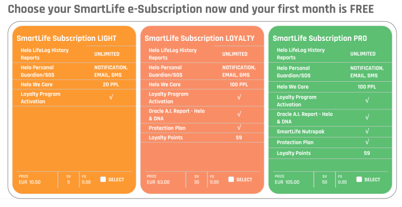This screenshot has height=207, width=402.
Task: Click the SmartLife Subscription LIGHT title
Action: pos(66,38)
